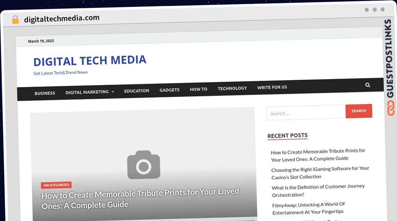The image size is (397, 221).
Task: Open the Education menu item
Action: [137, 91]
